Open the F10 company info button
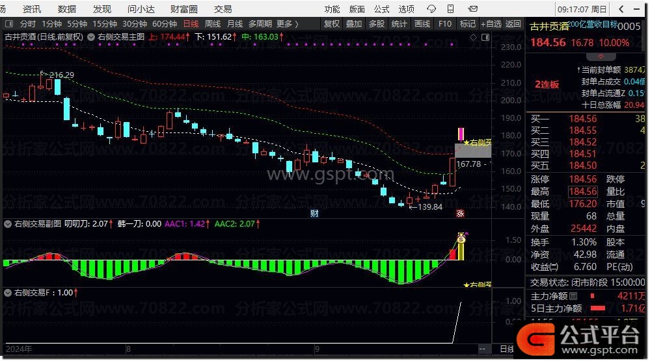The height and width of the screenshot is (361, 650). tap(445, 24)
